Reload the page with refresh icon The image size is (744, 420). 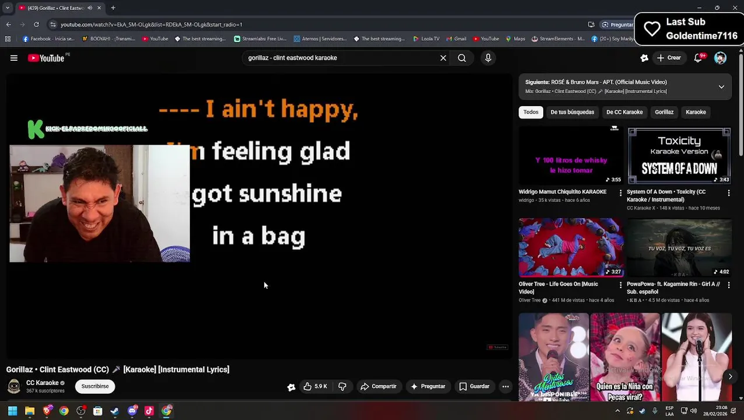tap(36, 24)
